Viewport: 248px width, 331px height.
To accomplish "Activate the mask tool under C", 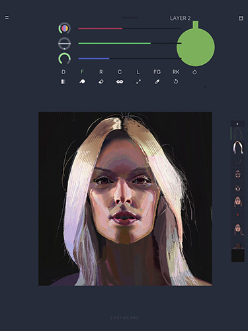I will [x=120, y=82].
